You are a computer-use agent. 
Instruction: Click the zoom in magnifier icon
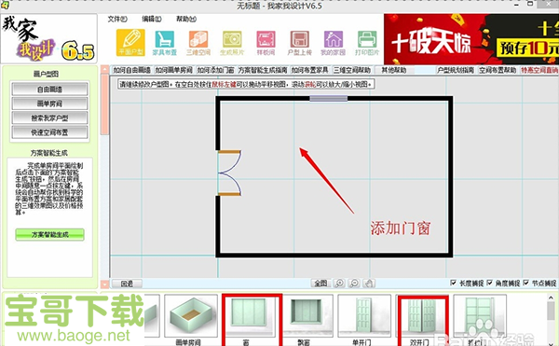click(339, 284)
